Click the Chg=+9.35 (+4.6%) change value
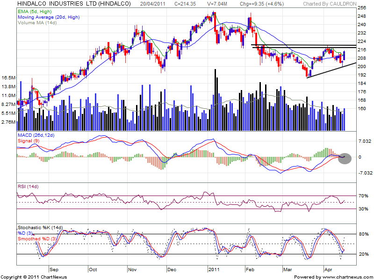374x280 pixels. pyautogui.click(x=258, y=3)
